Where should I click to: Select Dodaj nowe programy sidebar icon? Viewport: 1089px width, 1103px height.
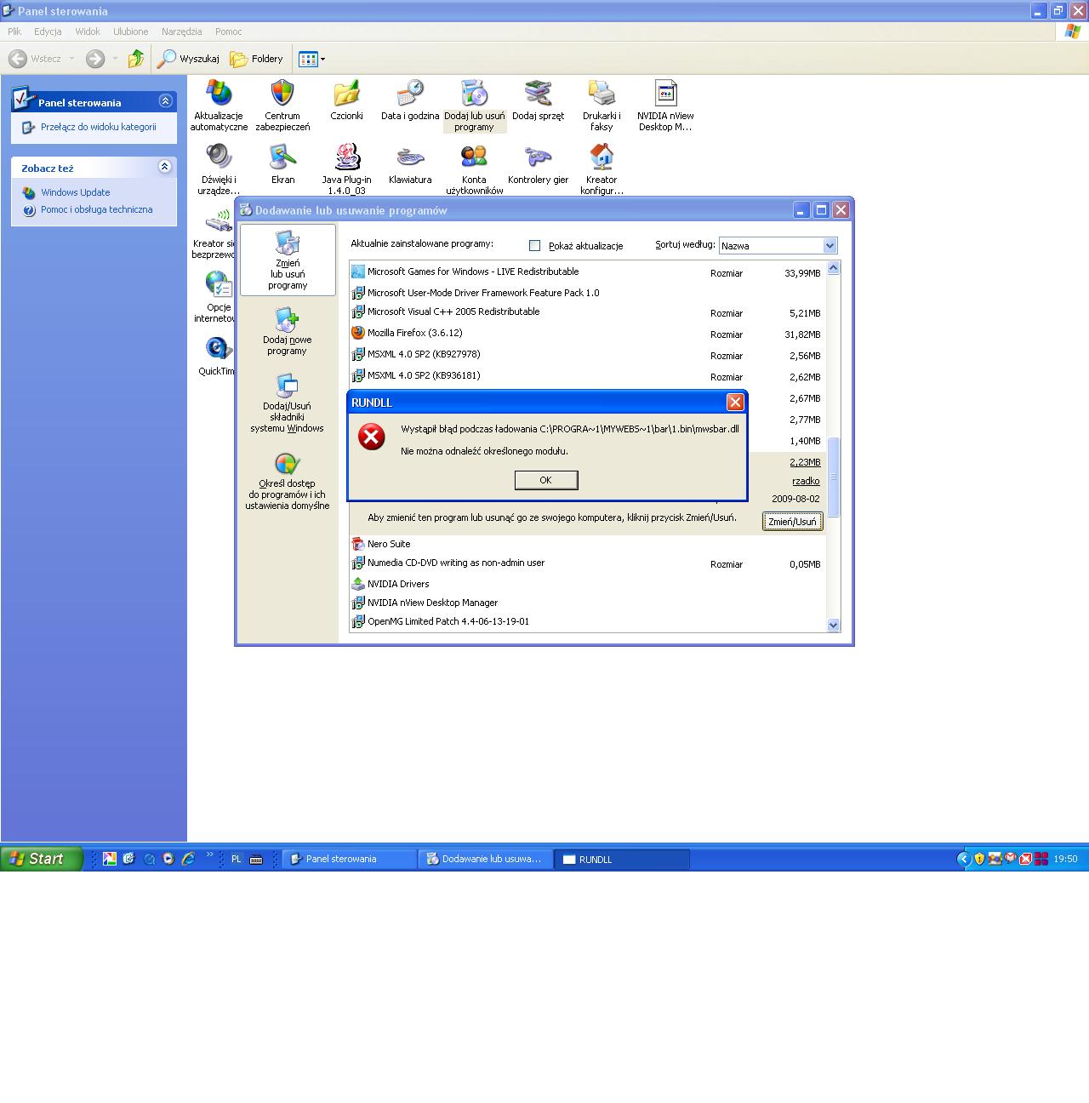(288, 332)
